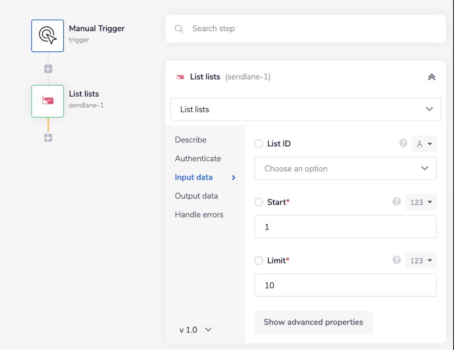
Task: Add a step below List lists
Action: point(48,138)
